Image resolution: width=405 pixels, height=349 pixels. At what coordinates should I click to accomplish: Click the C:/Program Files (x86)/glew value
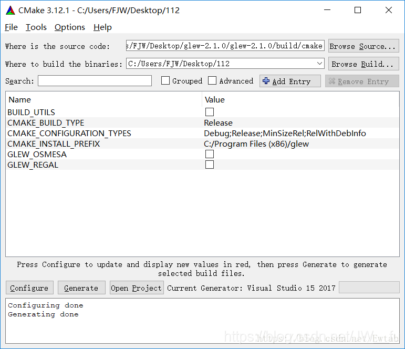click(x=256, y=143)
